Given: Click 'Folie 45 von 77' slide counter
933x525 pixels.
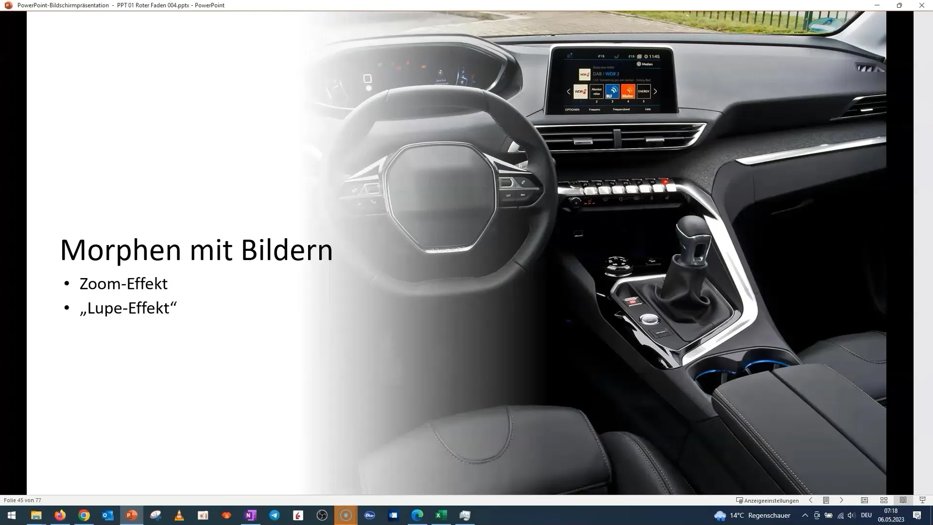Looking at the screenshot, I should (x=22, y=500).
